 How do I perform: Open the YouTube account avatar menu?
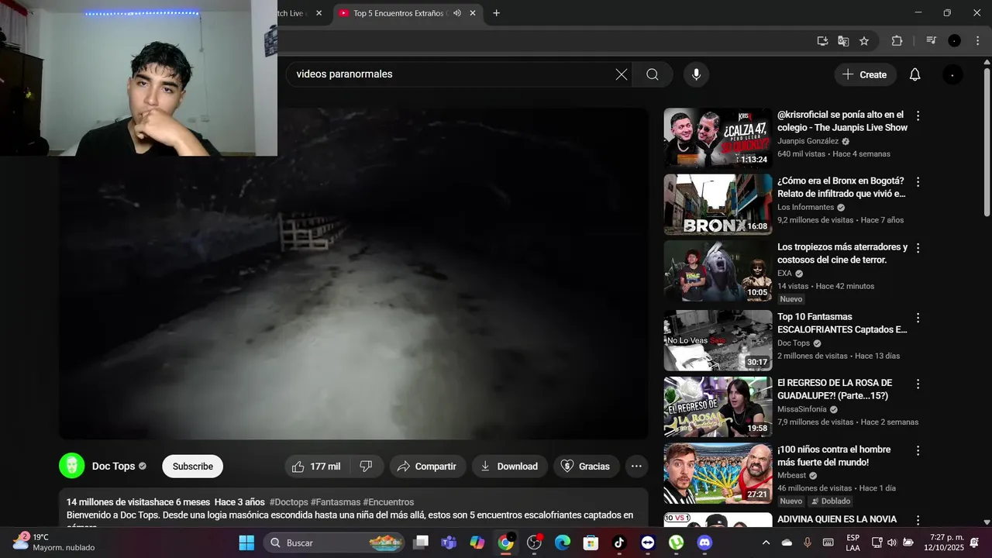coord(952,74)
